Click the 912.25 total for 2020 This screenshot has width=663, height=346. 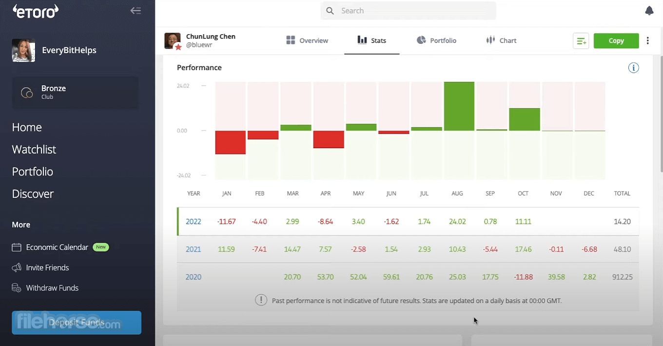click(622, 277)
